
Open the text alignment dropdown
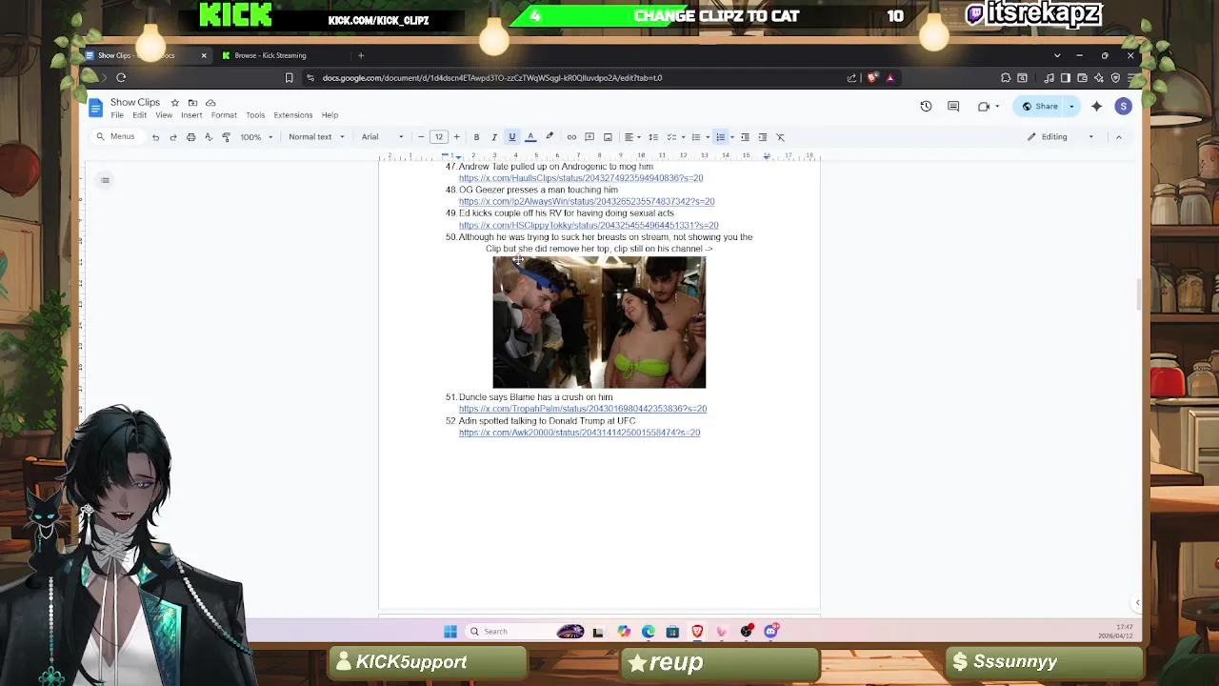(x=632, y=137)
